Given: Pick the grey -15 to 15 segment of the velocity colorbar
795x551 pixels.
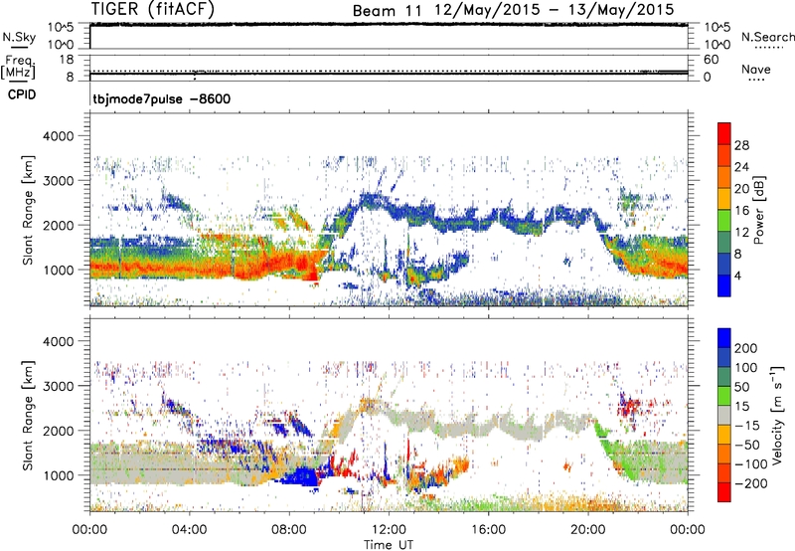Looking at the screenshot, I should (x=724, y=415).
